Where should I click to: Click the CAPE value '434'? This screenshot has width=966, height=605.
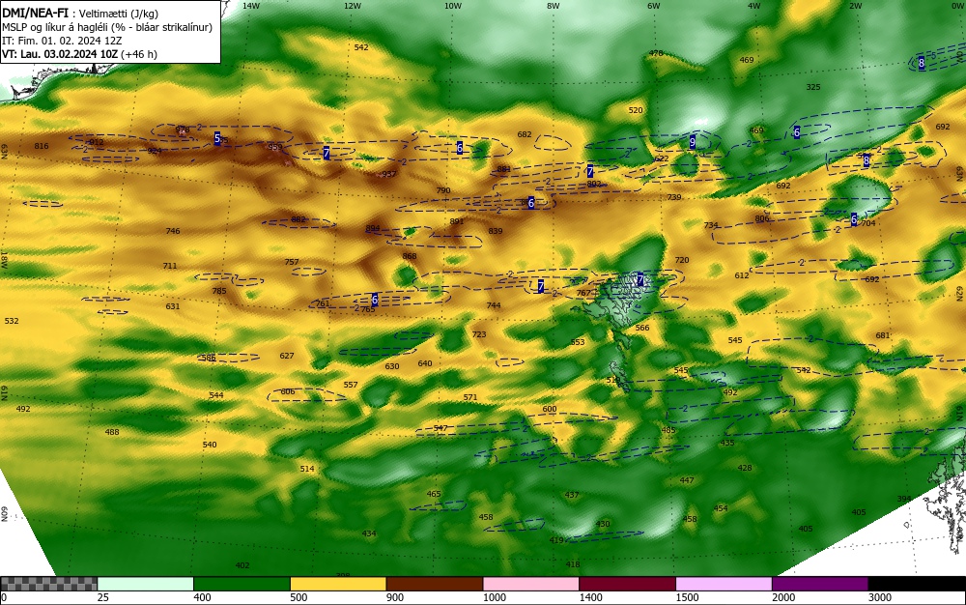click(x=369, y=534)
